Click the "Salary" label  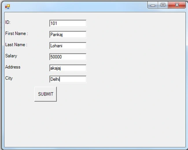(x=11, y=56)
